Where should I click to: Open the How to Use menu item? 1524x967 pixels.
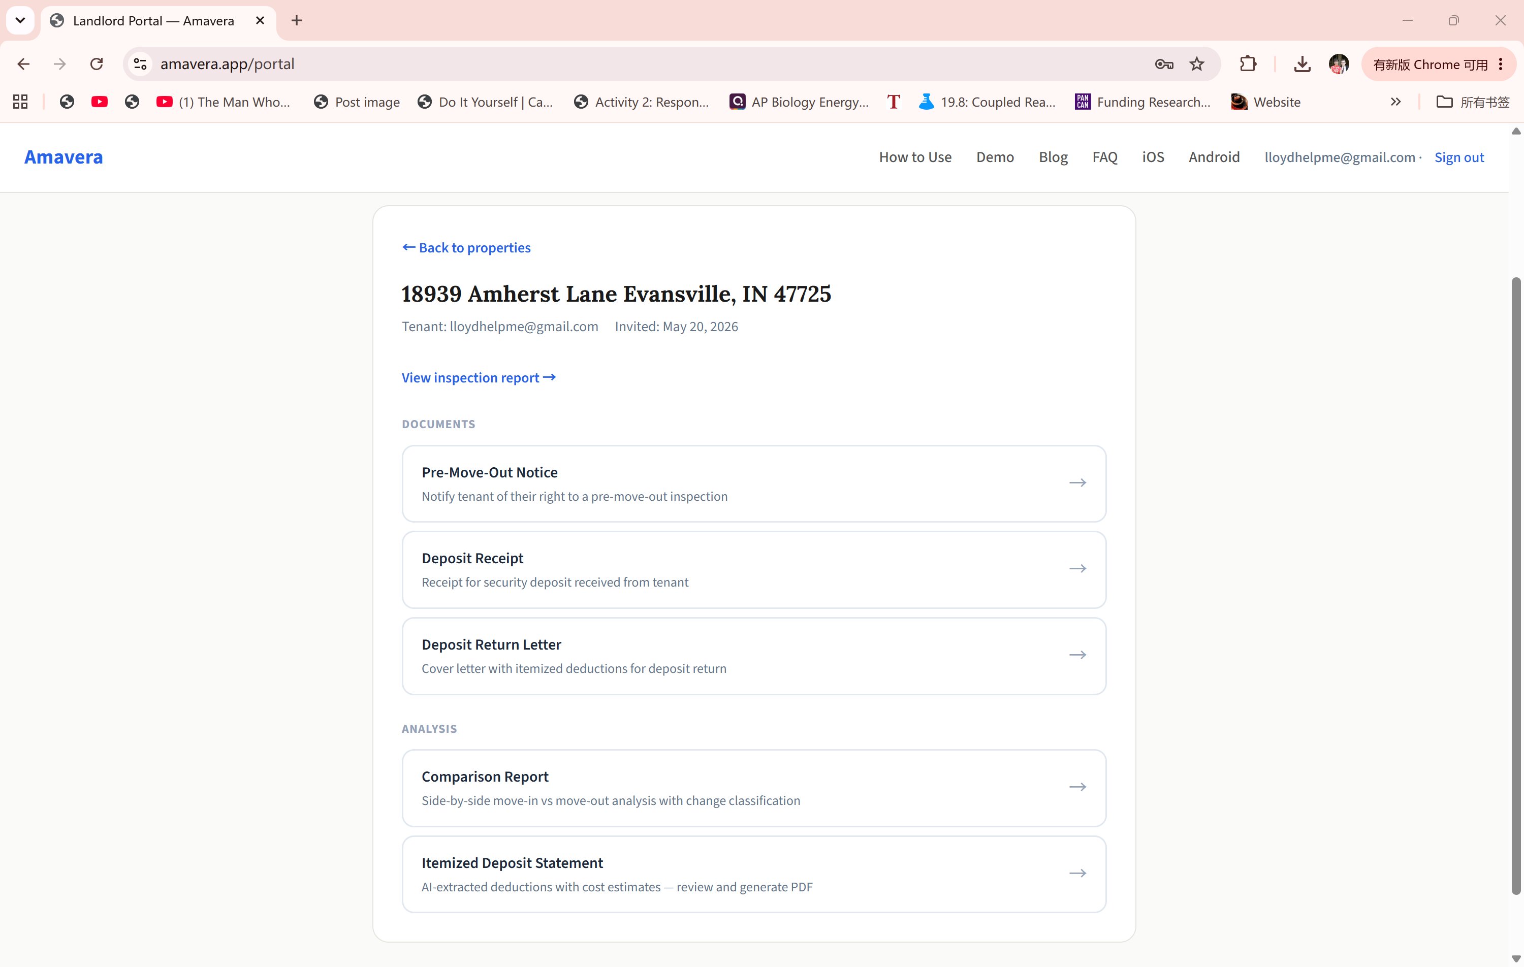tap(915, 157)
